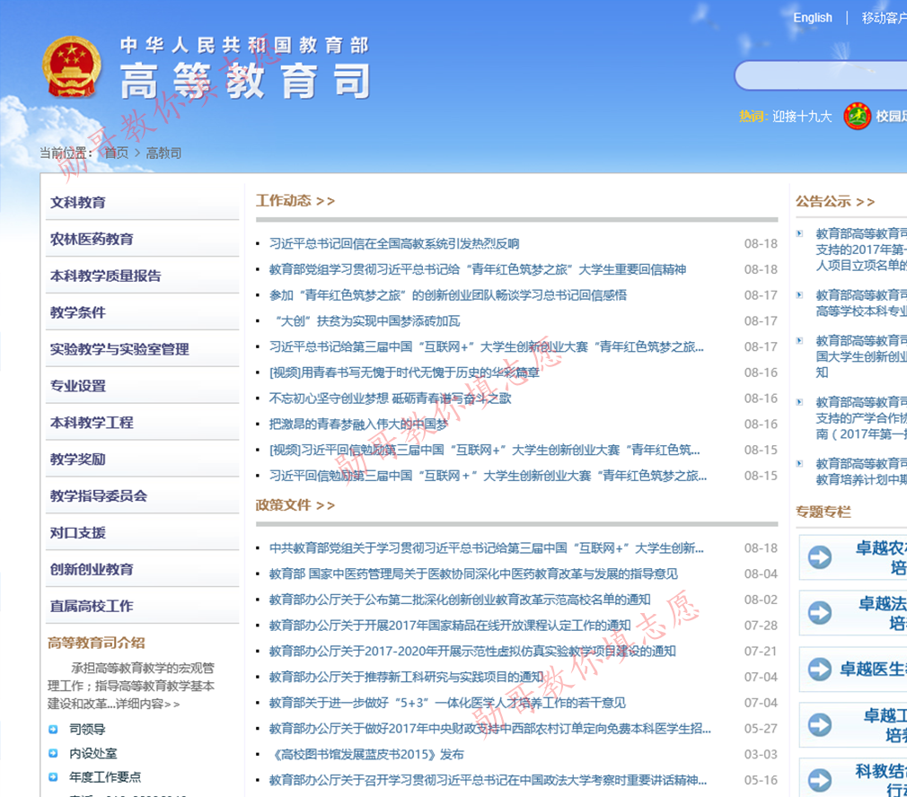Open notice on 2017年国家精品在线开放课程认定
The image size is (907, 797).
tap(450, 626)
